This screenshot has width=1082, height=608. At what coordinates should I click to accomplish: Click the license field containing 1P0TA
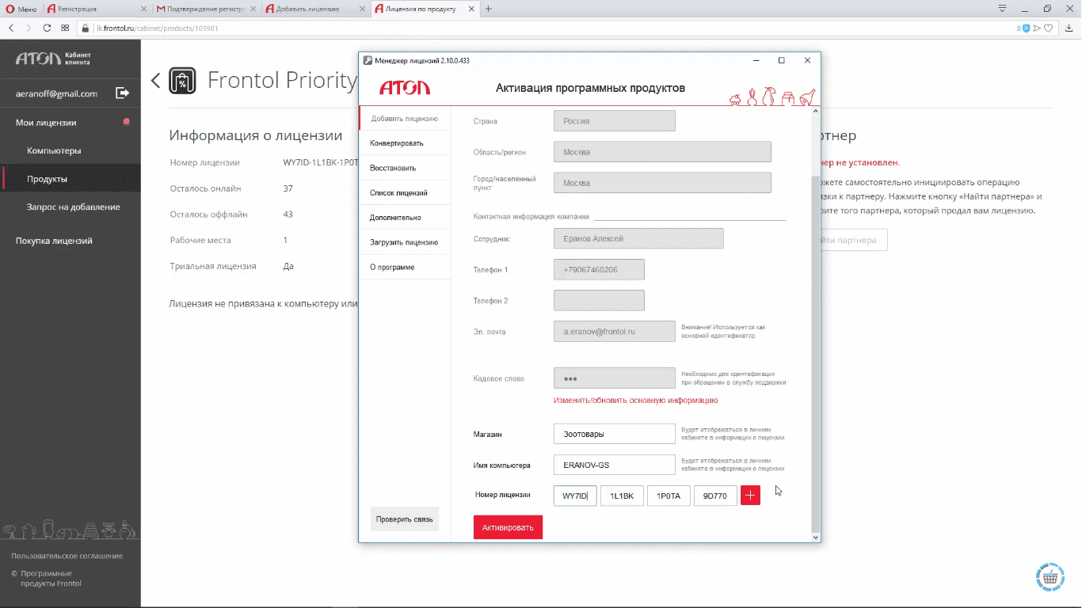[x=669, y=496]
